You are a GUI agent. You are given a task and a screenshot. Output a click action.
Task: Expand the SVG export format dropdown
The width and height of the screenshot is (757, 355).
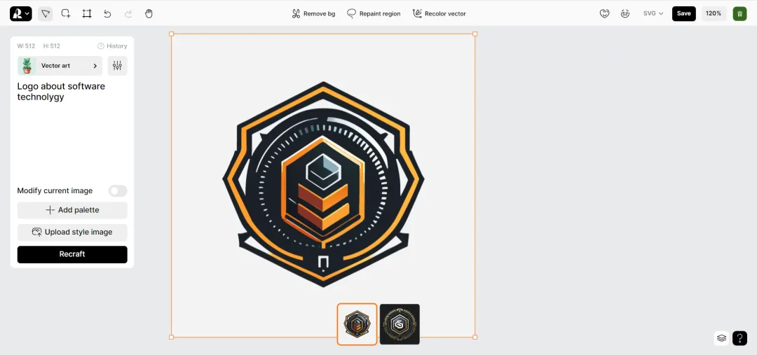[x=653, y=13]
